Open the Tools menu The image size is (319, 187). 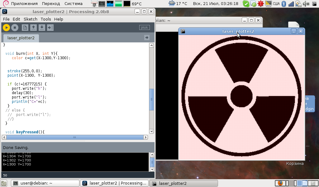(46, 19)
